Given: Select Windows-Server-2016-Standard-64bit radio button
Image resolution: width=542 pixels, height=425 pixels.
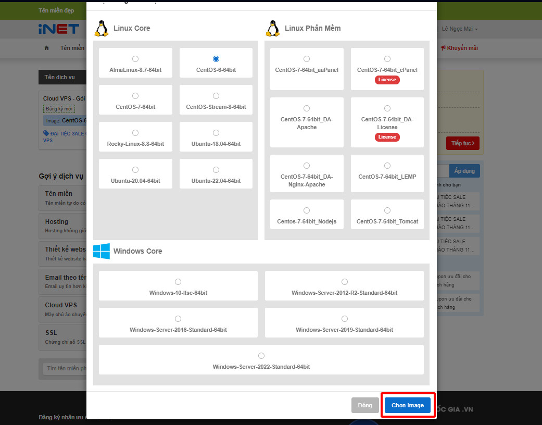Looking at the screenshot, I should tap(178, 319).
